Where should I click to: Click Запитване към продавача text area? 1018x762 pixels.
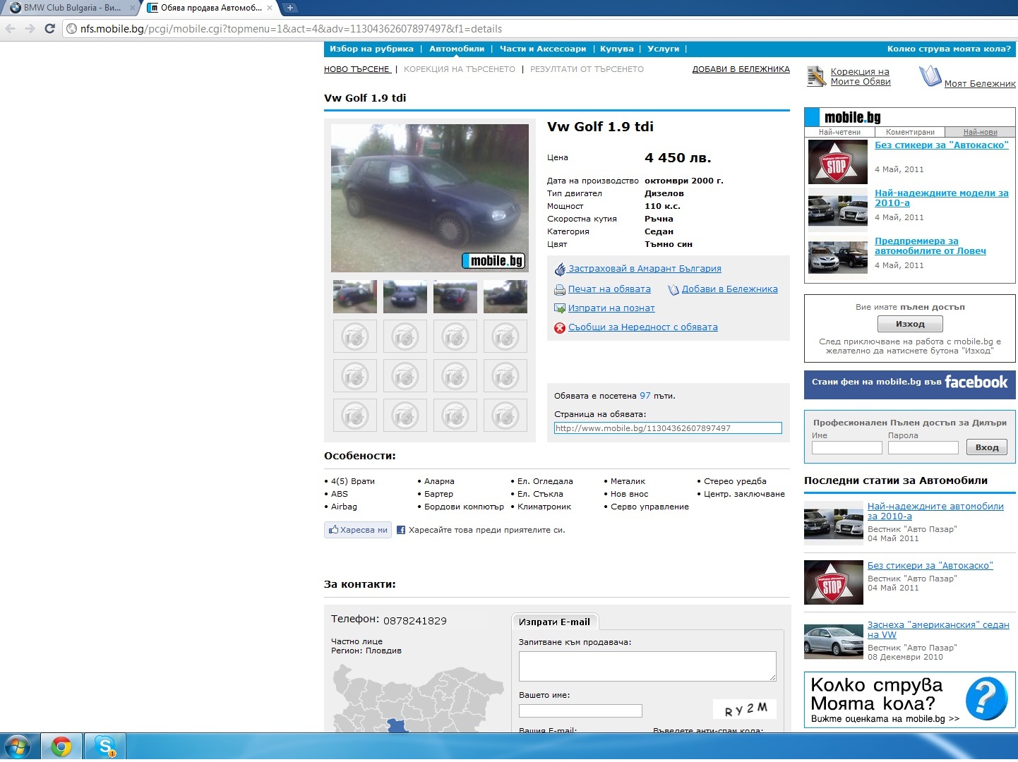(x=647, y=666)
